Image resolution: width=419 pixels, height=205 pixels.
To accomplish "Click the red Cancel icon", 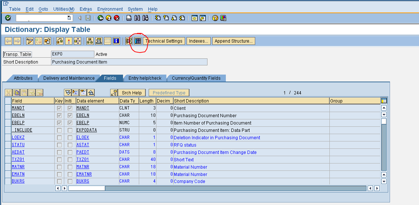I will click(116, 18).
